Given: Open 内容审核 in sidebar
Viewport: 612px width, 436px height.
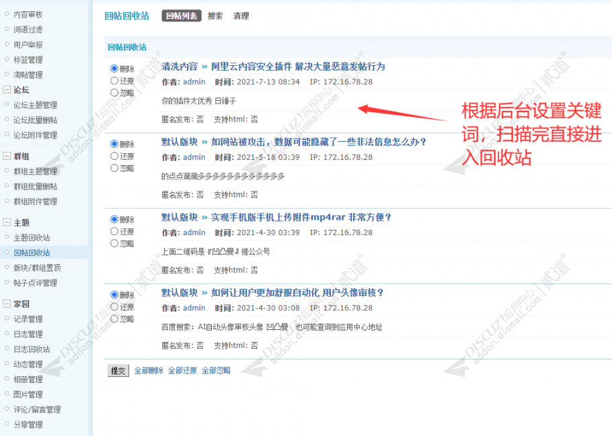Looking at the screenshot, I should click(x=28, y=14).
